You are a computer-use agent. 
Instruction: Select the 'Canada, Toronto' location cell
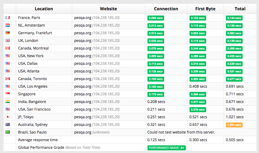point(44,79)
